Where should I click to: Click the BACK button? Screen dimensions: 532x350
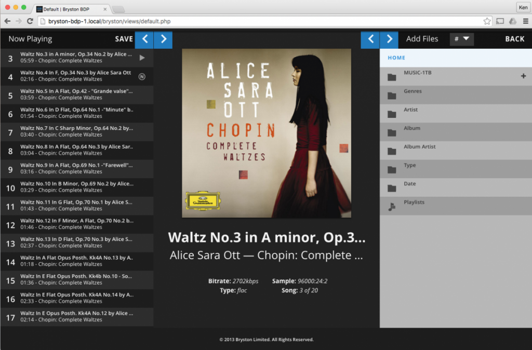[515, 39]
